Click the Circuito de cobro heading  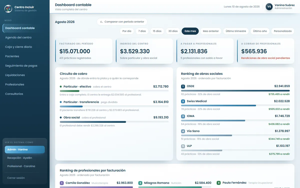(x=73, y=74)
